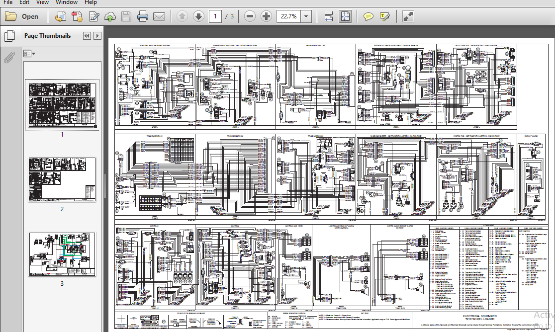Collapse panel with double-left arrows
The width and height of the screenshot is (555, 332).
point(87,36)
